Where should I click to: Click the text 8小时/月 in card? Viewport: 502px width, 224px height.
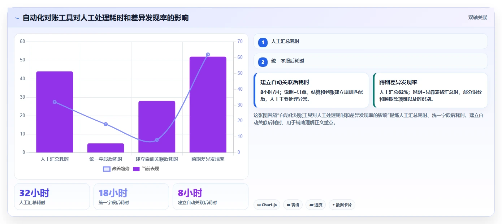click(x=270, y=92)
